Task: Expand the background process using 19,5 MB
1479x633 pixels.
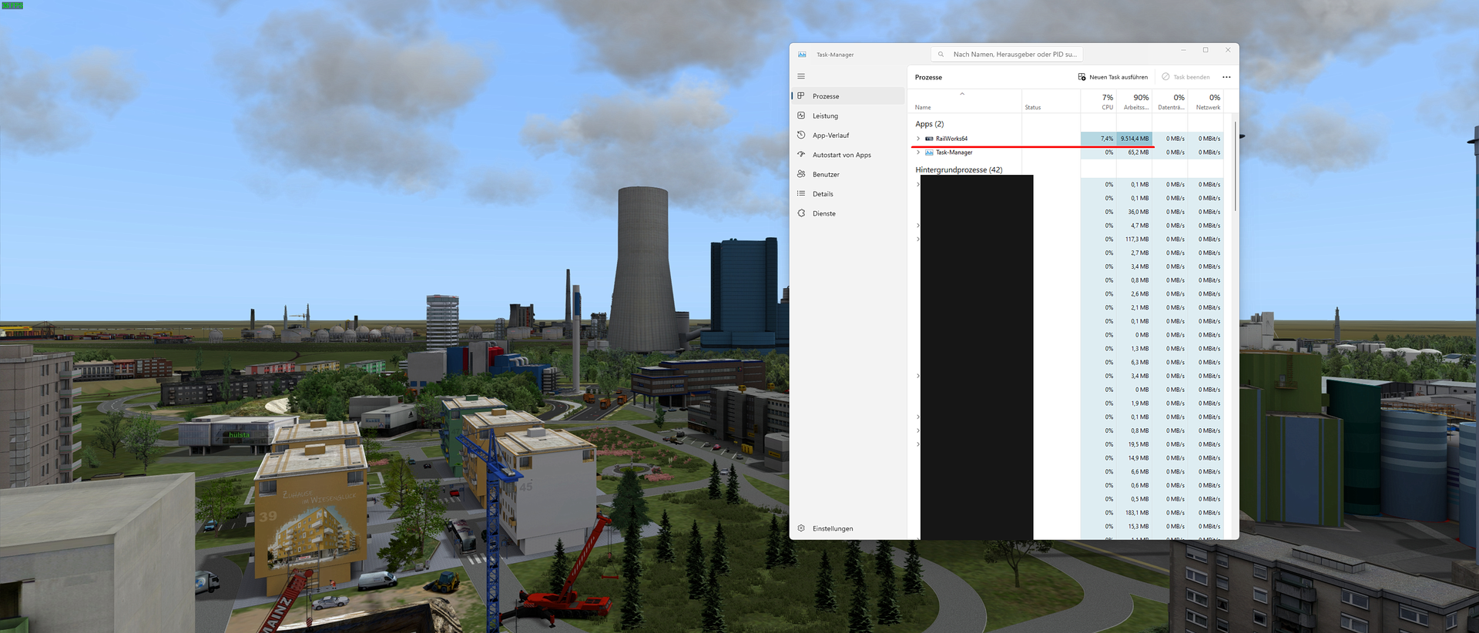Action: pos(918,444)
